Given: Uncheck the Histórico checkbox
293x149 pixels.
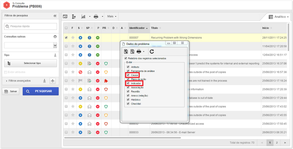Looking at the screenshot, I should (128, 99).
